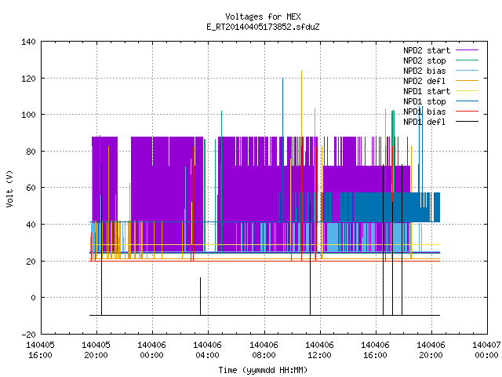
Task: Click the 140406 04:00 x-axis tick label
Action: click(x=207, y=350)
